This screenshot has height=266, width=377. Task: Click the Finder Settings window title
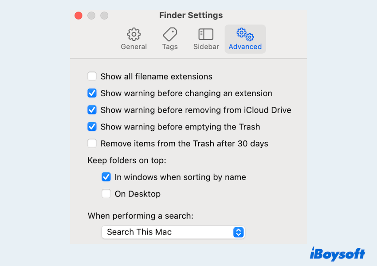pos(191,16)
